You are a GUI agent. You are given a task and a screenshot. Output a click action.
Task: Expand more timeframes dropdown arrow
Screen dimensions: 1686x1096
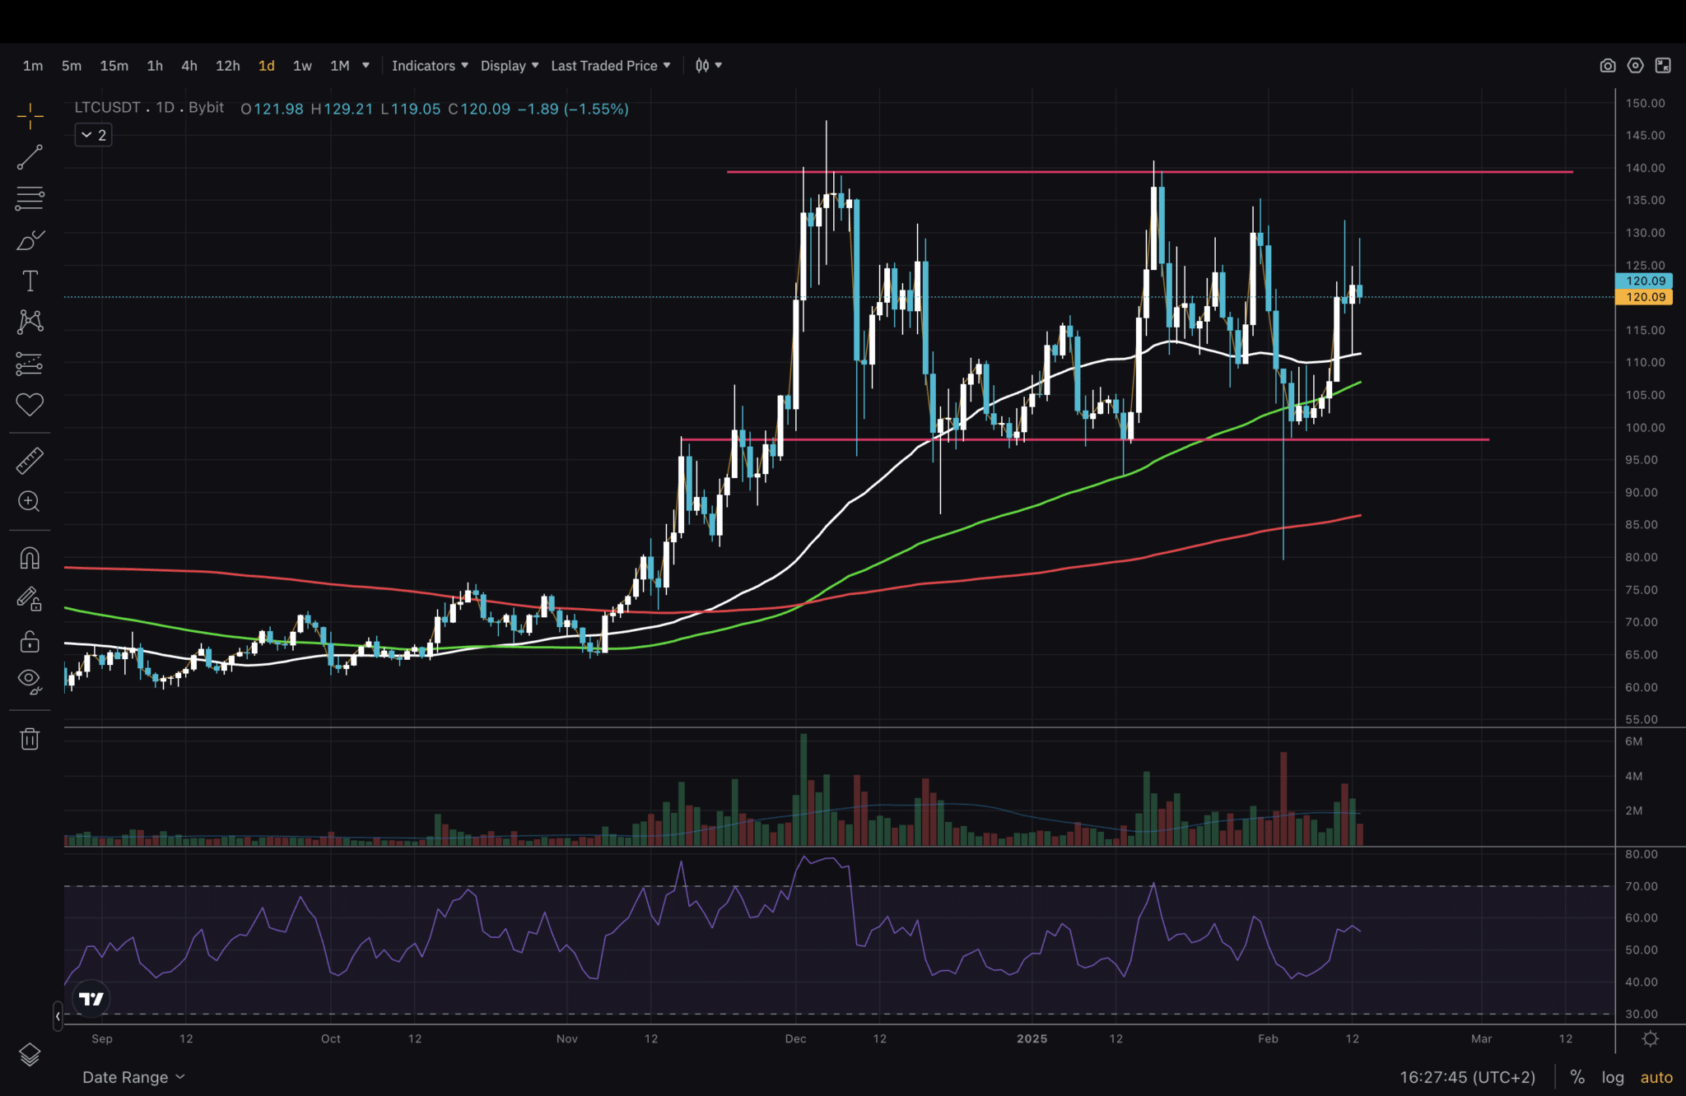point(366,66)
